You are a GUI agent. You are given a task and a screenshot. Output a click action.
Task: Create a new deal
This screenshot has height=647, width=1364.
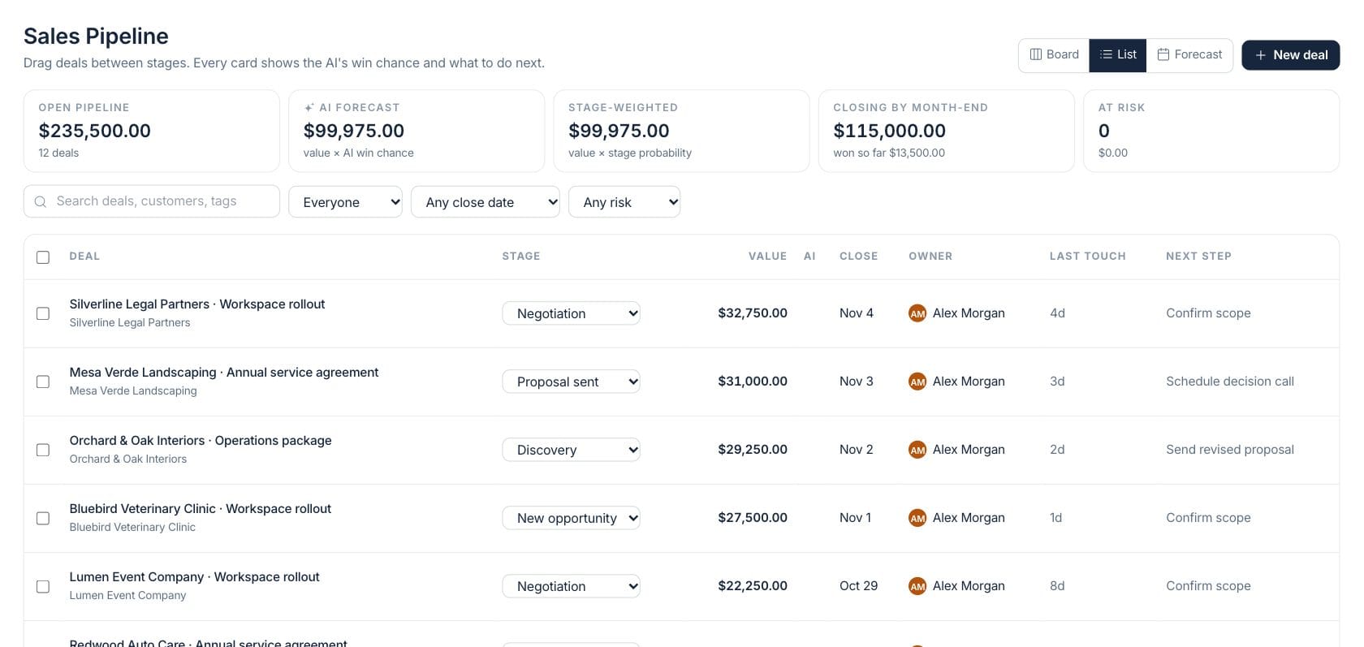1291,55
